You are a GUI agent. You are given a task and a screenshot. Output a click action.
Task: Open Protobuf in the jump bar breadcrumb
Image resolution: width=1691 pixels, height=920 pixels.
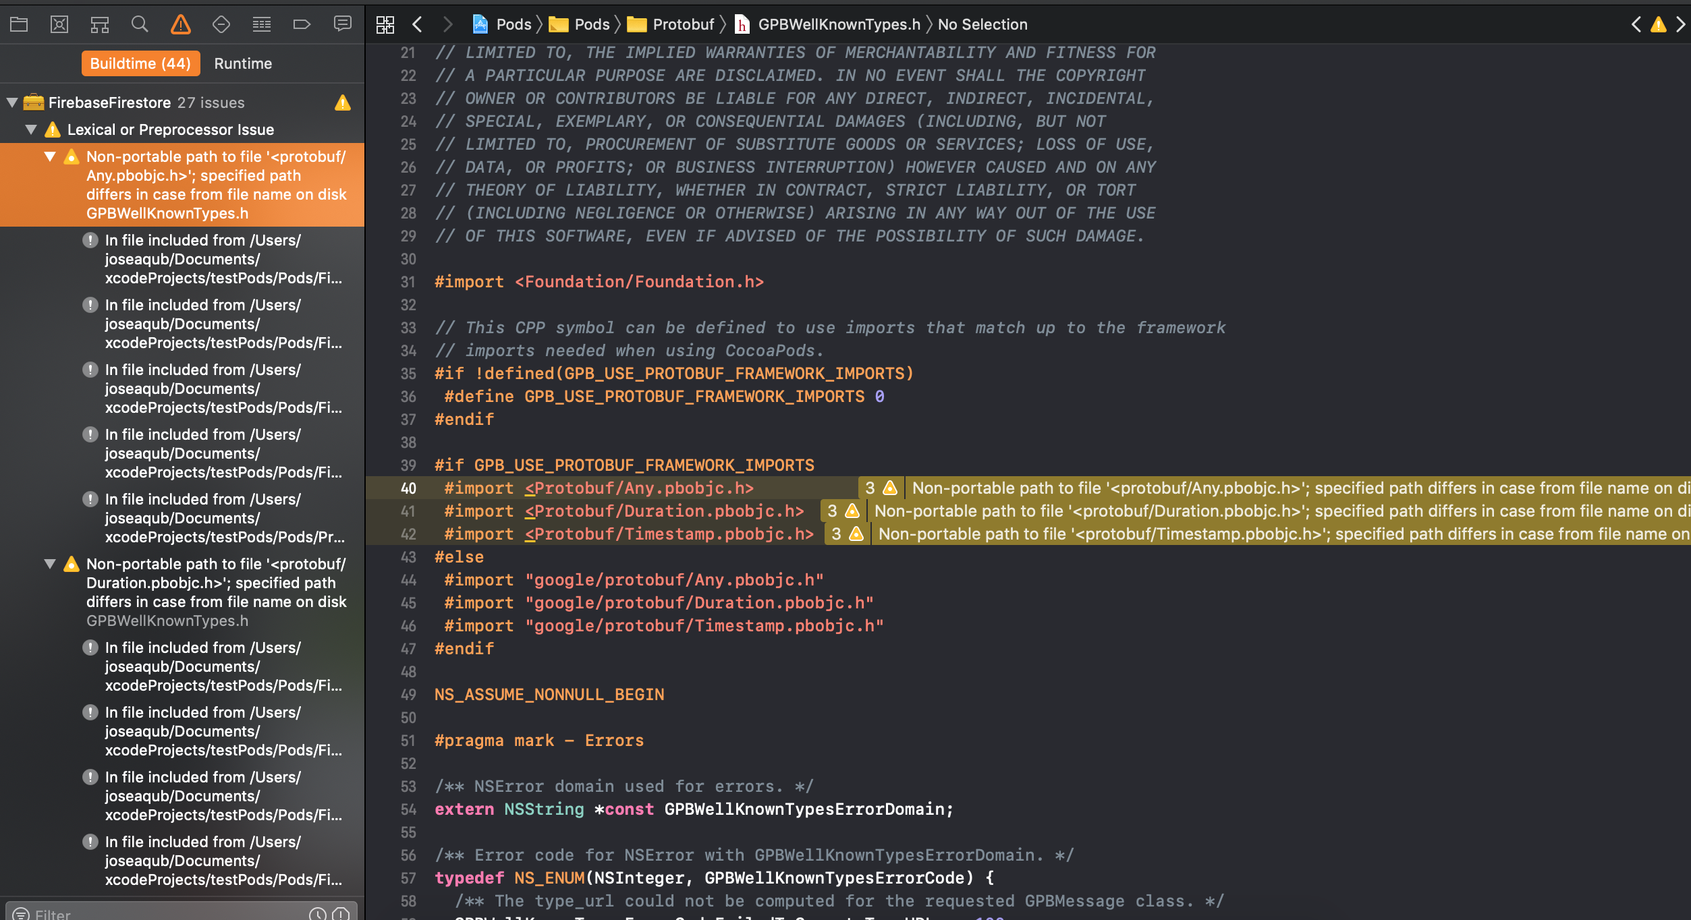tap(683, 24)
